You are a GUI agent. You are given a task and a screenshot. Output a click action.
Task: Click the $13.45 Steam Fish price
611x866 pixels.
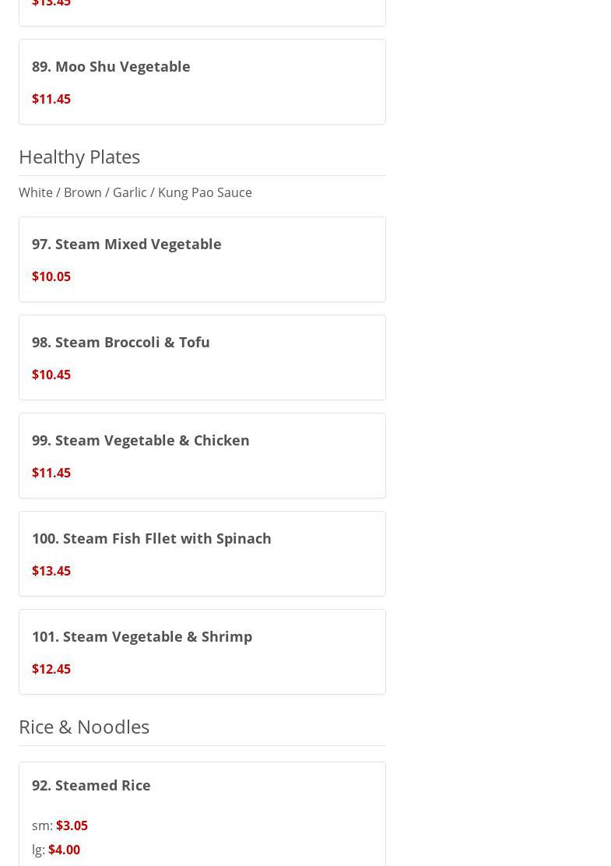51,571
